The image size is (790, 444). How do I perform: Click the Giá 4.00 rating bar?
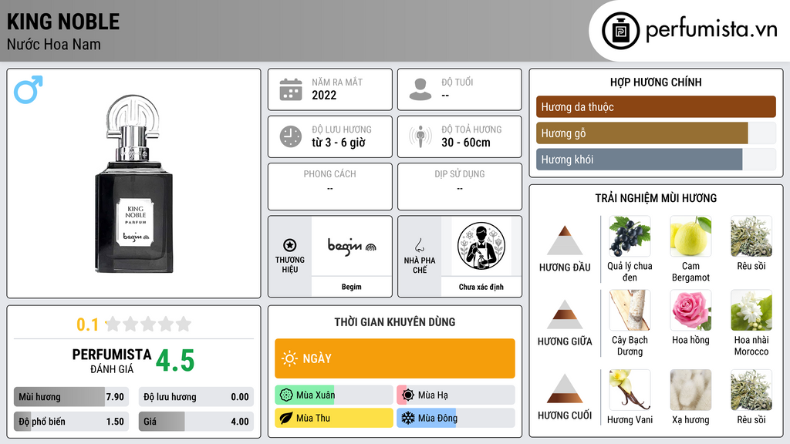click(196, 422)
